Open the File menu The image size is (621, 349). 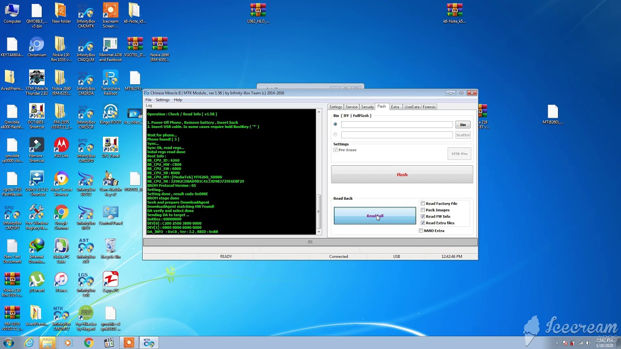(148, 100)
